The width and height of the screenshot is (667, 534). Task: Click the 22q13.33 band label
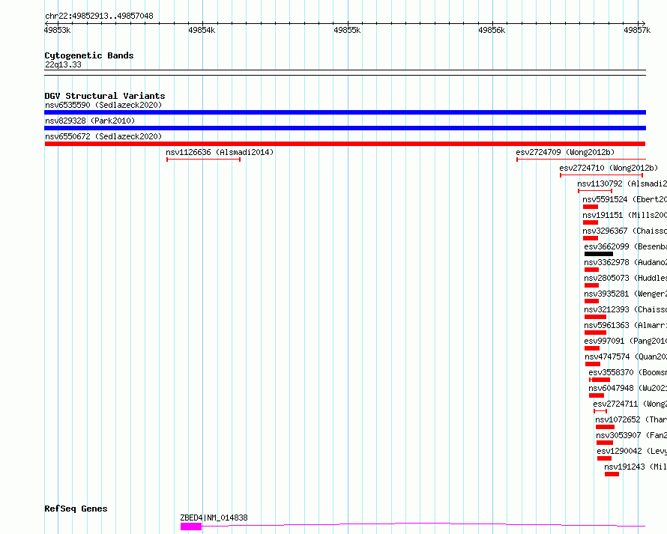click(63, 64)
